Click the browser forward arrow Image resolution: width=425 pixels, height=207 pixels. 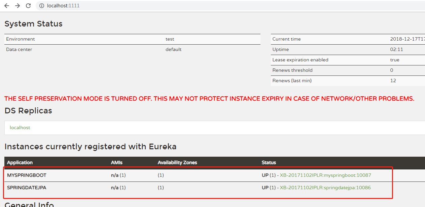pos(17,6)
